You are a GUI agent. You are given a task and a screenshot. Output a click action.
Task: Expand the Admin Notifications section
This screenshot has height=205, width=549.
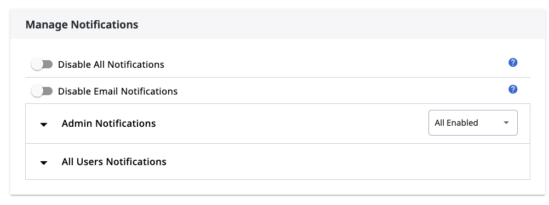[x=278, y=124]
